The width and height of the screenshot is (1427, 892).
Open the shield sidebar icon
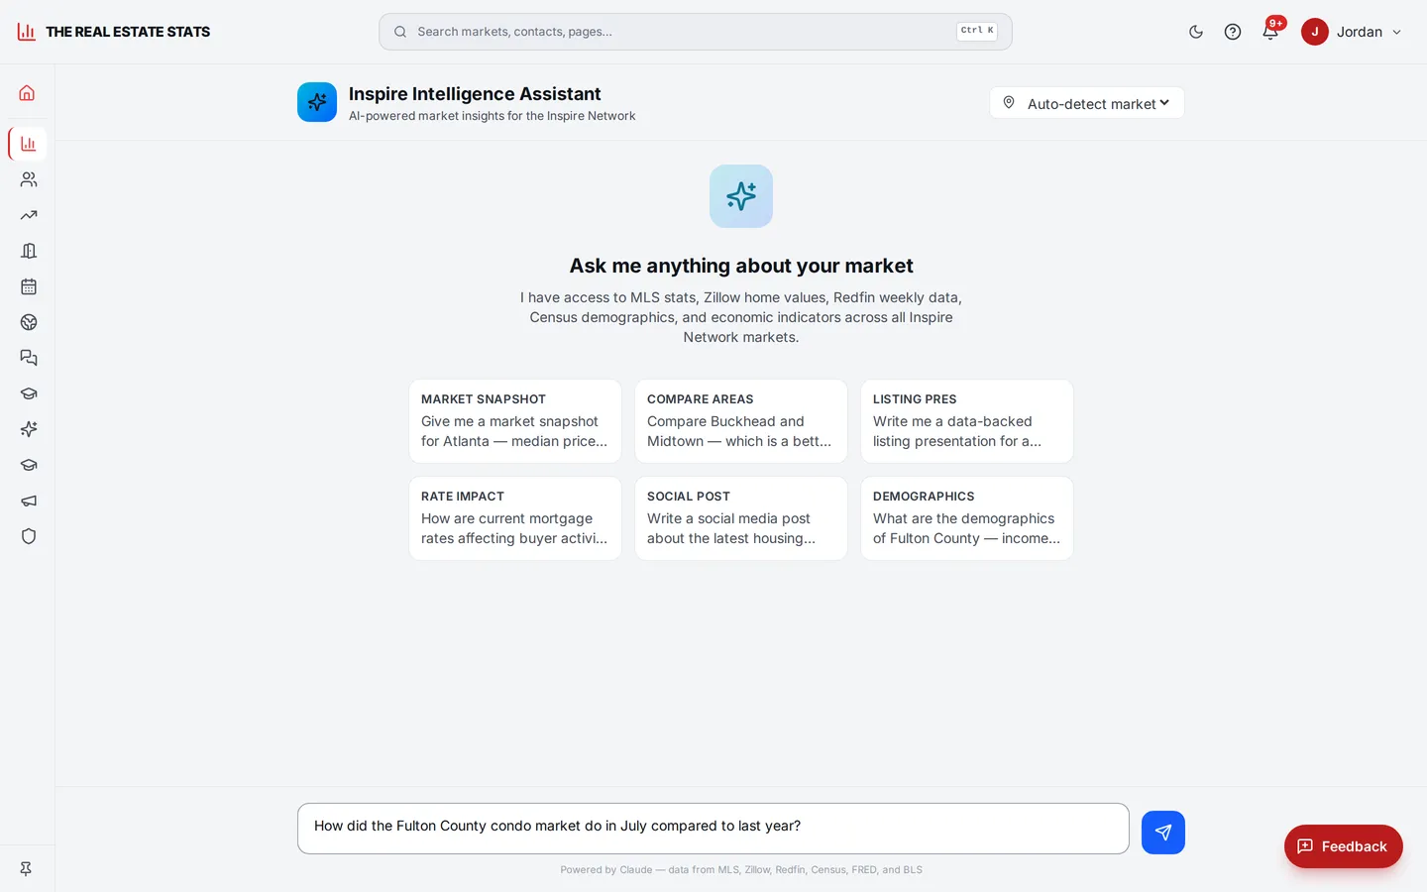coord(29,536)
